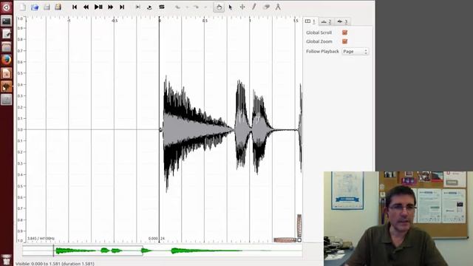Select the Select arrow tool

231,7
